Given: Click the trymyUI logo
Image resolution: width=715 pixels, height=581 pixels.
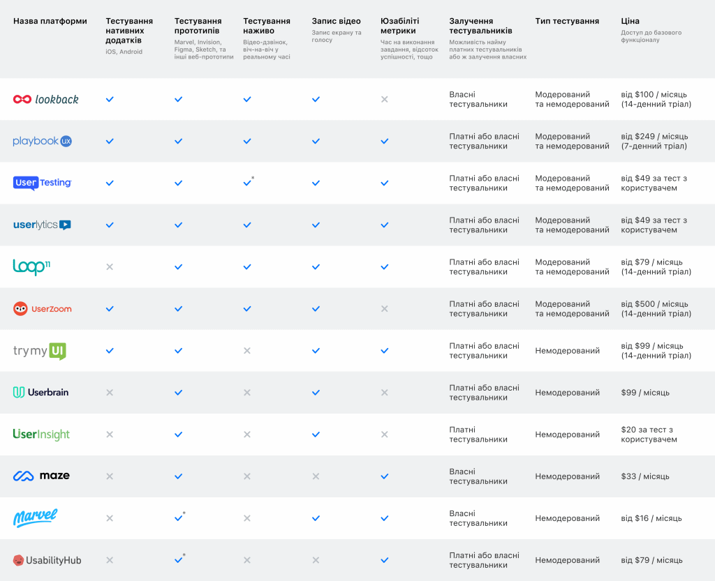Looking at the screenshot, I should pyautogui.click(x=40, y=351).
